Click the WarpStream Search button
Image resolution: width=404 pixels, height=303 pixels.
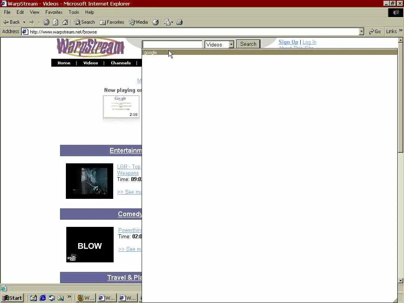248,44
